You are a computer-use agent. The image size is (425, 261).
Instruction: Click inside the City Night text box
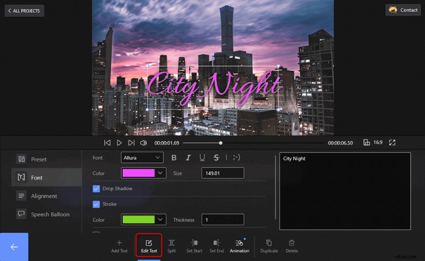345,191
